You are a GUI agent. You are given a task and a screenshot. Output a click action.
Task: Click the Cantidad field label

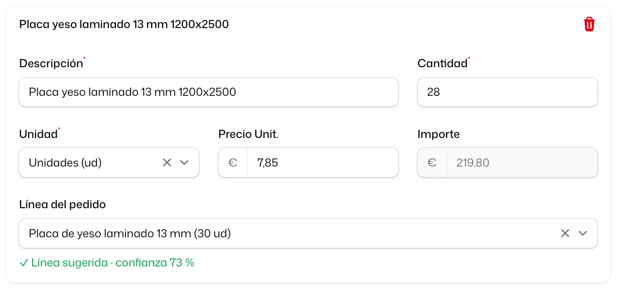point(442,64)
